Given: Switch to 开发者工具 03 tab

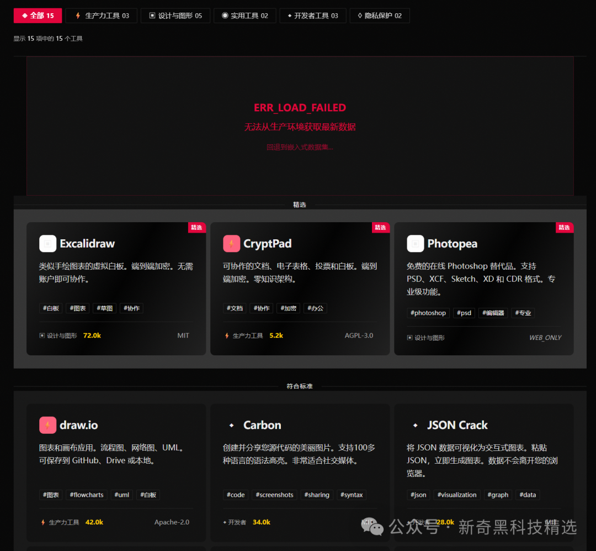Looking at the screenshot, I should (313, 15).
